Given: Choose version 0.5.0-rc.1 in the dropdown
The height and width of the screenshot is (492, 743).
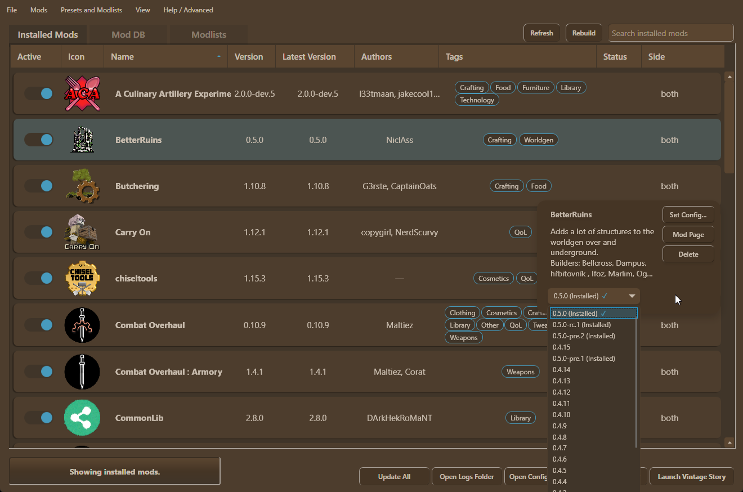Looking at the screenshot, I should pyautogui.click(x=581, y=325).
